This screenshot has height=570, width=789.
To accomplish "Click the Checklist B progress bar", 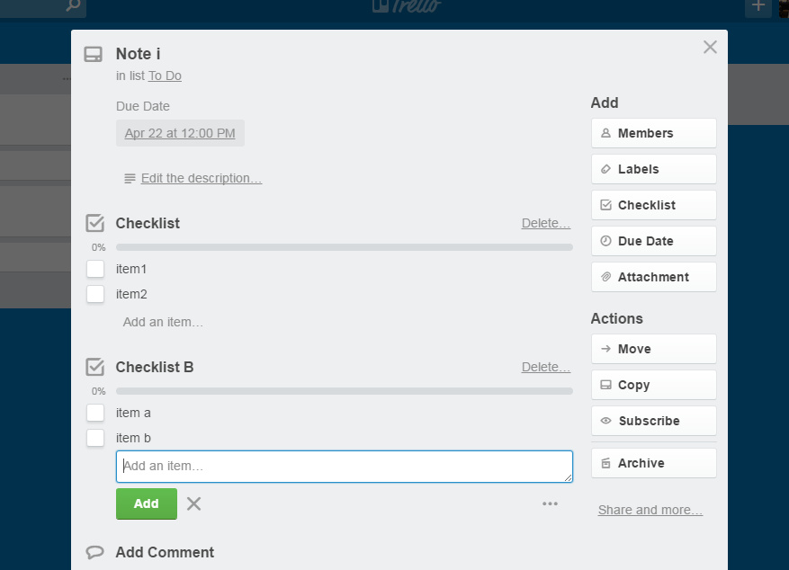I will (x=344, y=391).
